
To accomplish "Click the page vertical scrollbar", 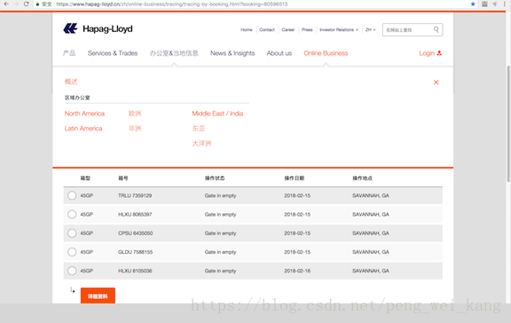I will coord(508,124).
